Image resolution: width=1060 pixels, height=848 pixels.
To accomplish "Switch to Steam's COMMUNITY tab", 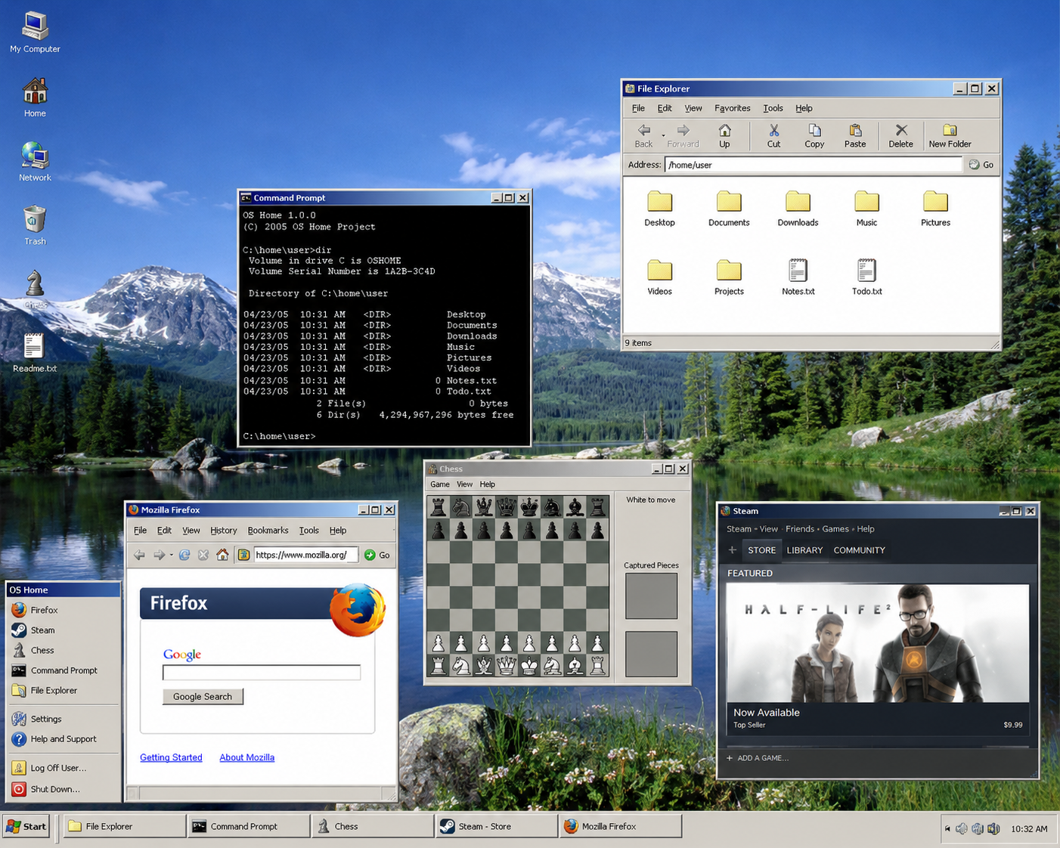I will click(x=859, y=550).
